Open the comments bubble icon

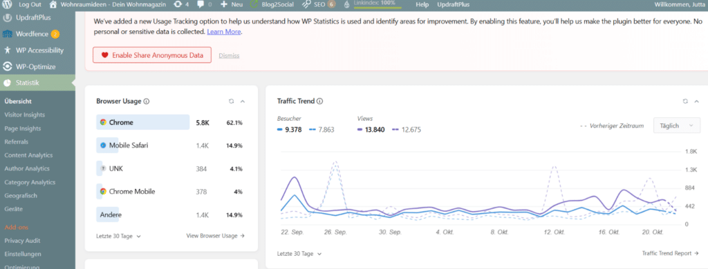[201, 5]
